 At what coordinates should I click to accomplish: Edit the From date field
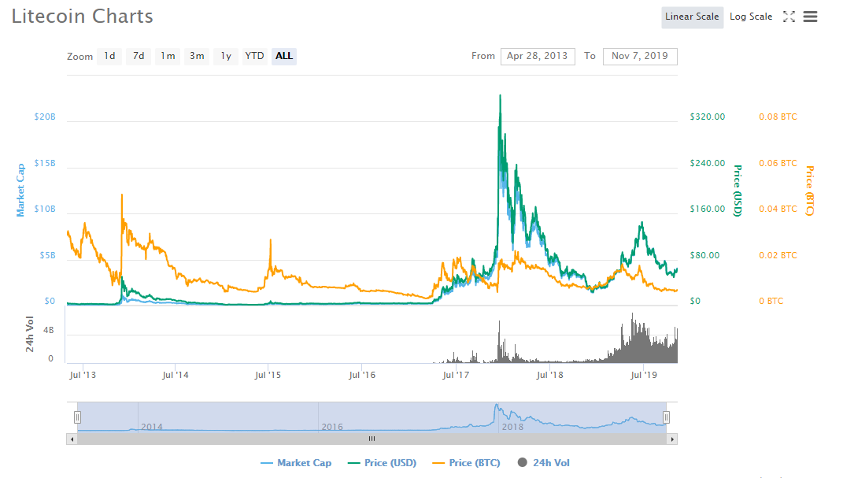point(538,56)
